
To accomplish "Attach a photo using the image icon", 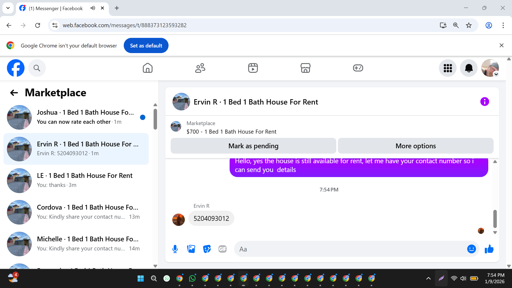I will 191,249.
